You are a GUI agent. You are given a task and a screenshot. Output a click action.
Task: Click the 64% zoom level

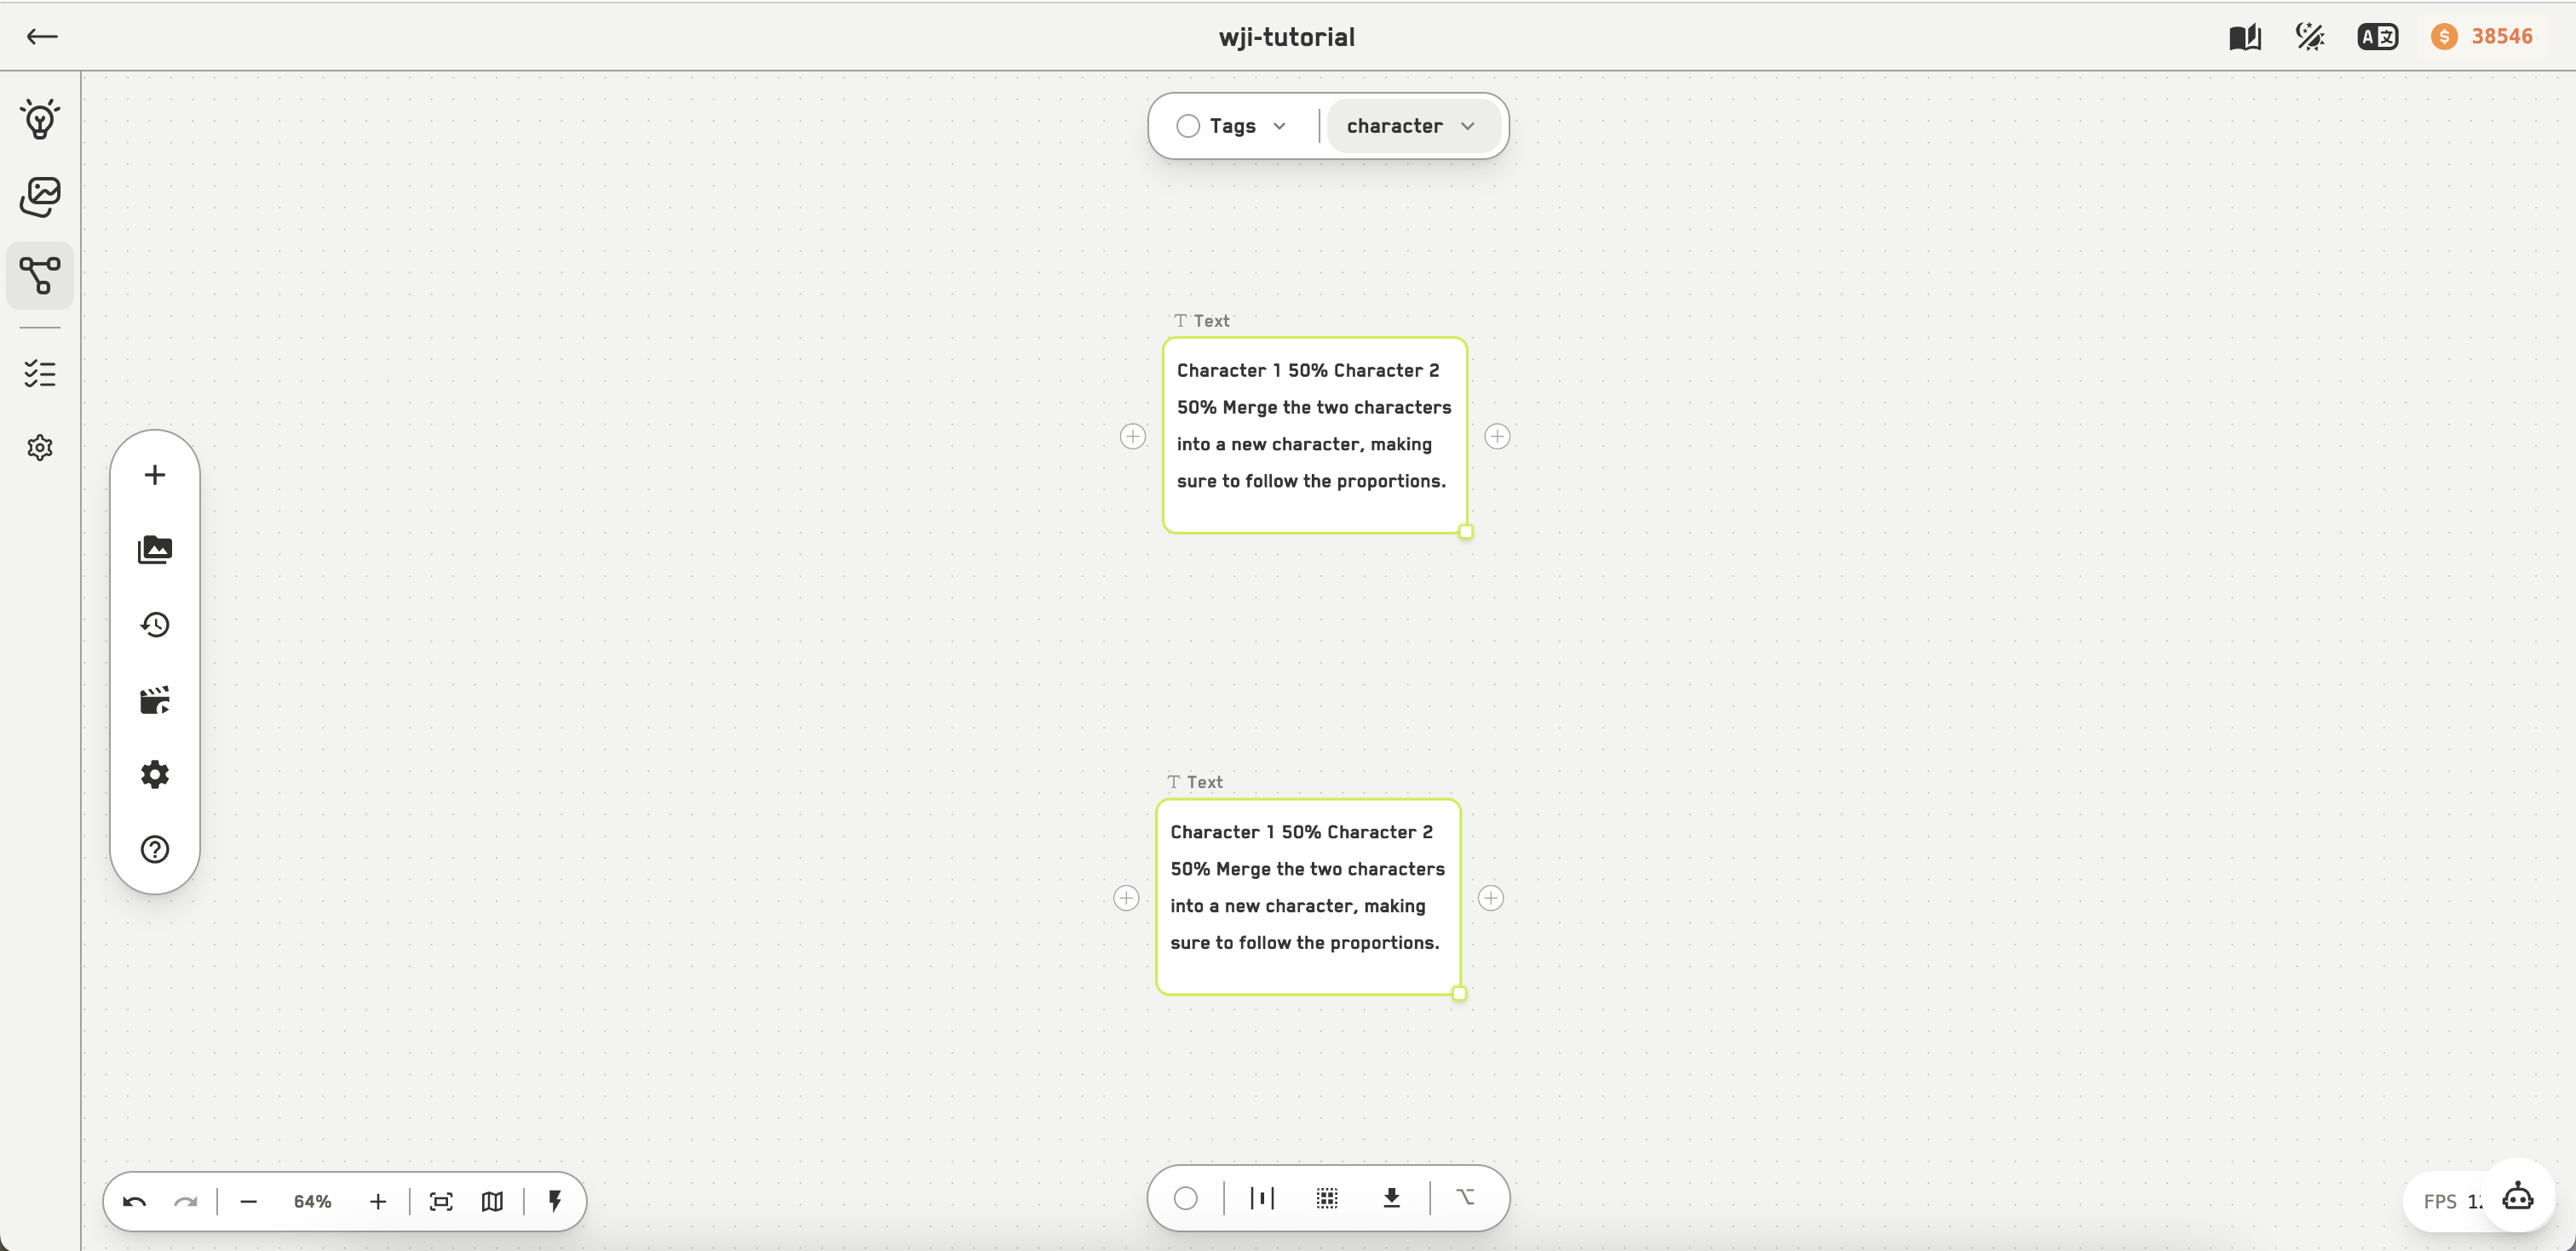tap(313, 1201)
